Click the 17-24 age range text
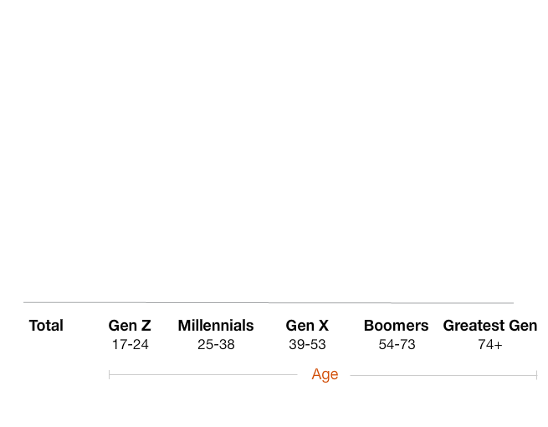The image size is (548, 427). 130,344
